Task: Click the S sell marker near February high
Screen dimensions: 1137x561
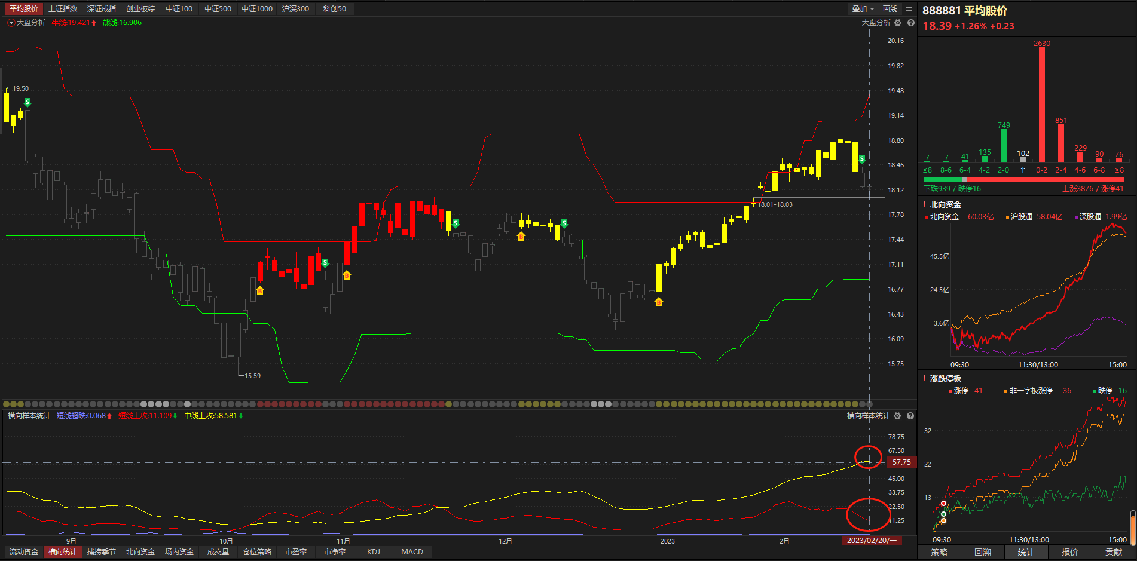Action: click(x=861, y=160)
